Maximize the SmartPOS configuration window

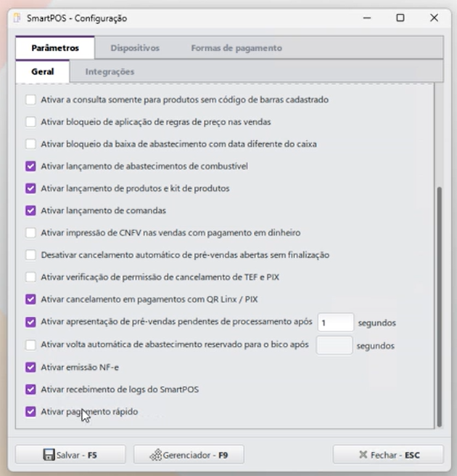pos(400,18)
